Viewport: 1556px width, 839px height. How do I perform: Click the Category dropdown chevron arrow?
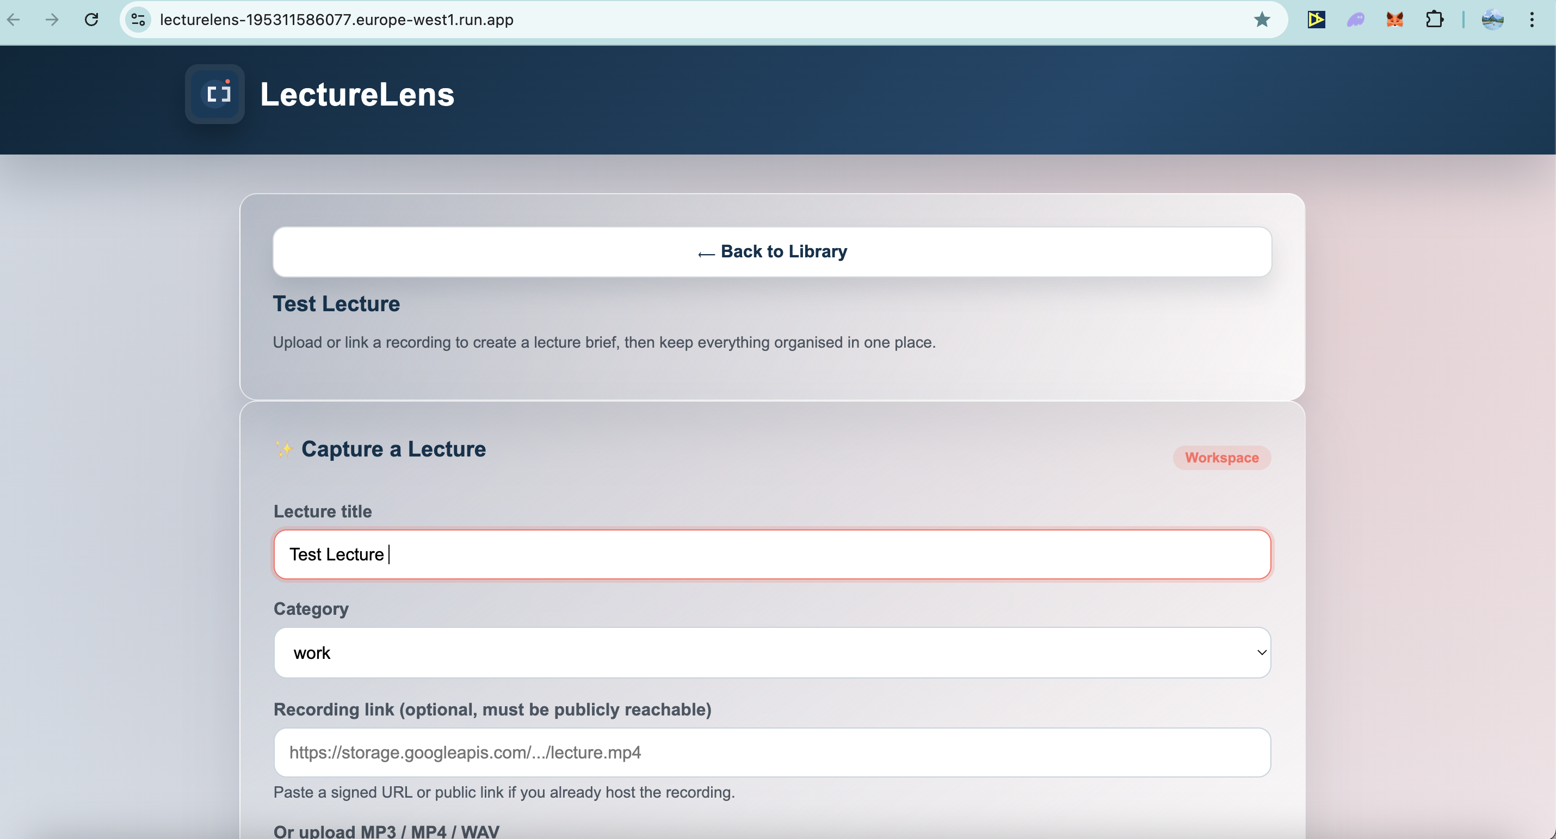(1261, 652)
